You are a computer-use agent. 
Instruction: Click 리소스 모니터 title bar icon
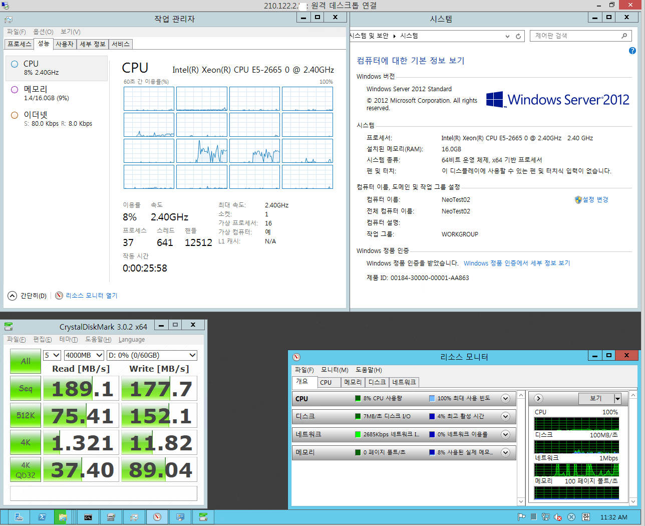[x=296, y=357]
